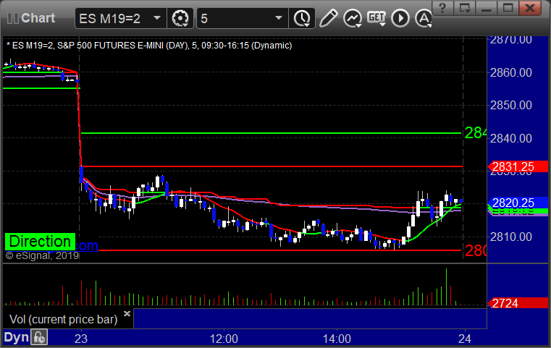Toggle the lock icon next to Dyn
This screenshot has height=348, width=551.
pyautogui.click(x=39, y=337)
